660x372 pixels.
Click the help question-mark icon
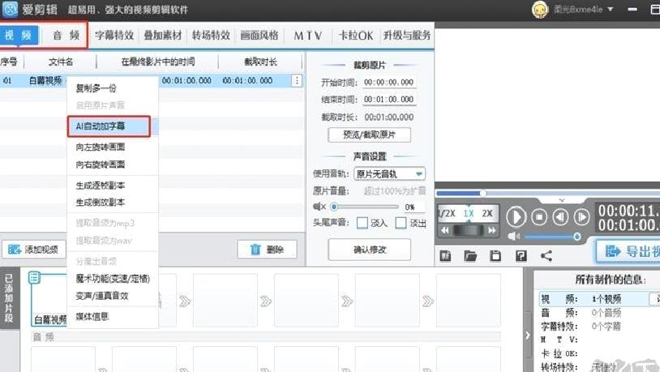point(521,256)
